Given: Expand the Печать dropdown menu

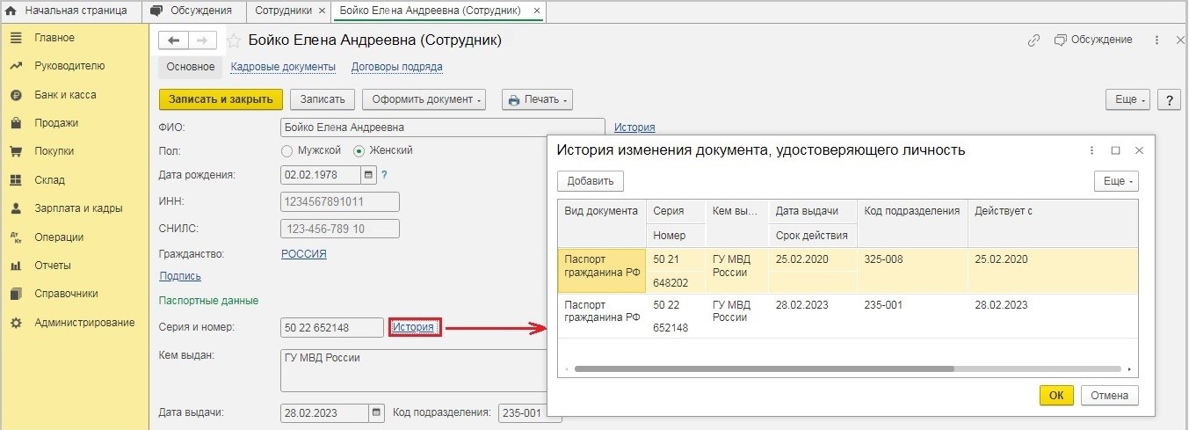Looking at the screenshot, I should pyautogui.click(x=537, y=99).
